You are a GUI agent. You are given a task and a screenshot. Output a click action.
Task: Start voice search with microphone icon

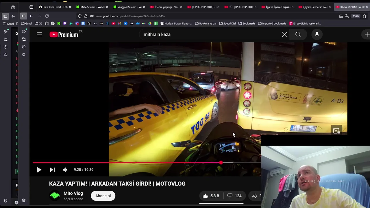coord(317,35)
